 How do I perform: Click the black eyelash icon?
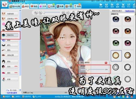(4, 45)
